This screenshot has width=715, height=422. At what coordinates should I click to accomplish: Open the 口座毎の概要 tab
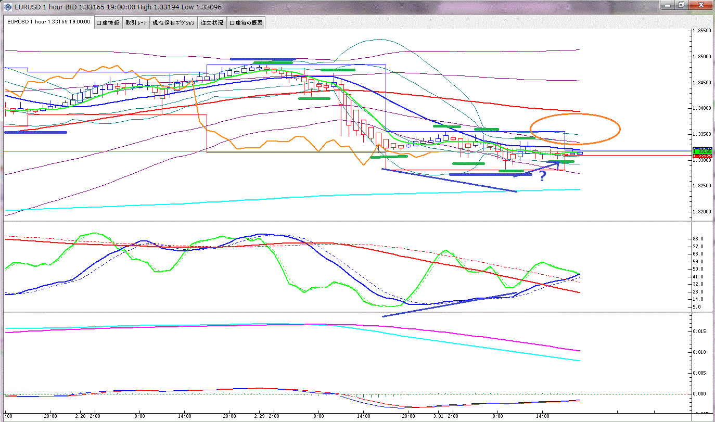pos(246,23)
